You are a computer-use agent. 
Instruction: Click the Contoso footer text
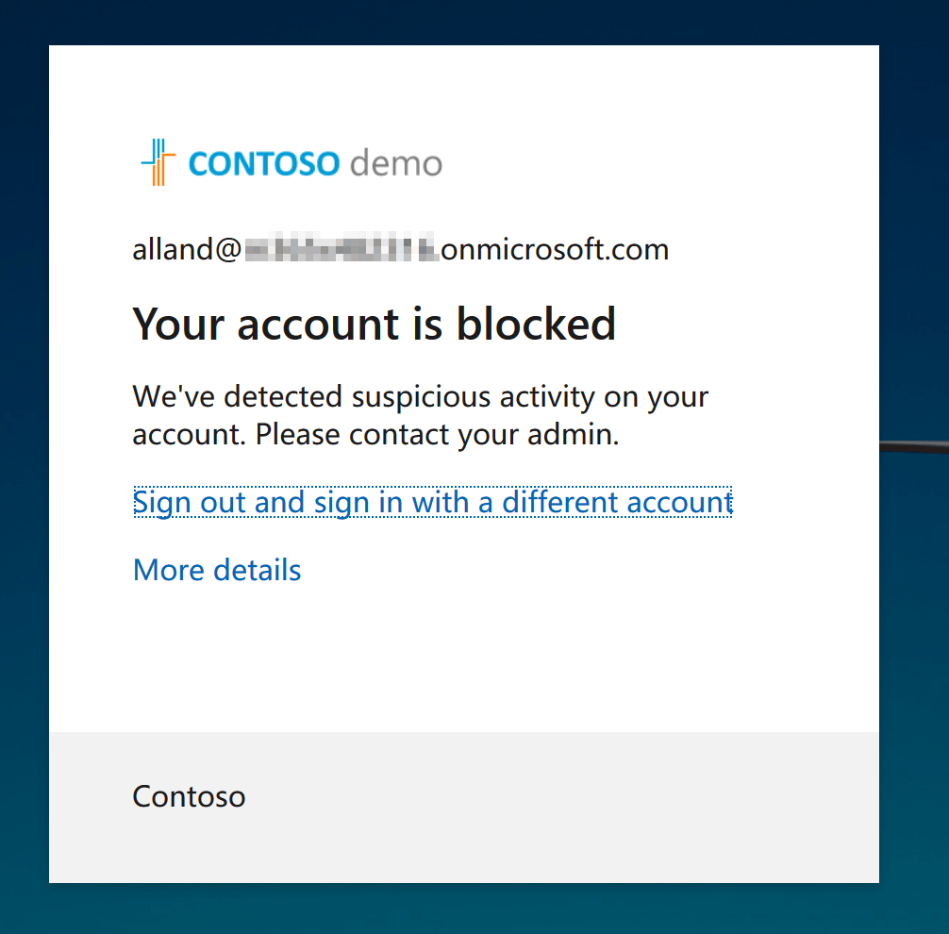(189, 796)
